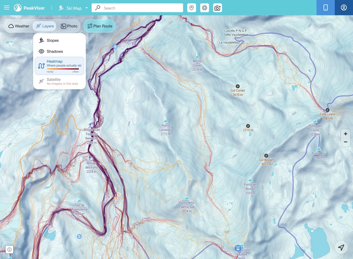Focus the Search input field
Screen dimensions: 353x259
pos(137,8)
